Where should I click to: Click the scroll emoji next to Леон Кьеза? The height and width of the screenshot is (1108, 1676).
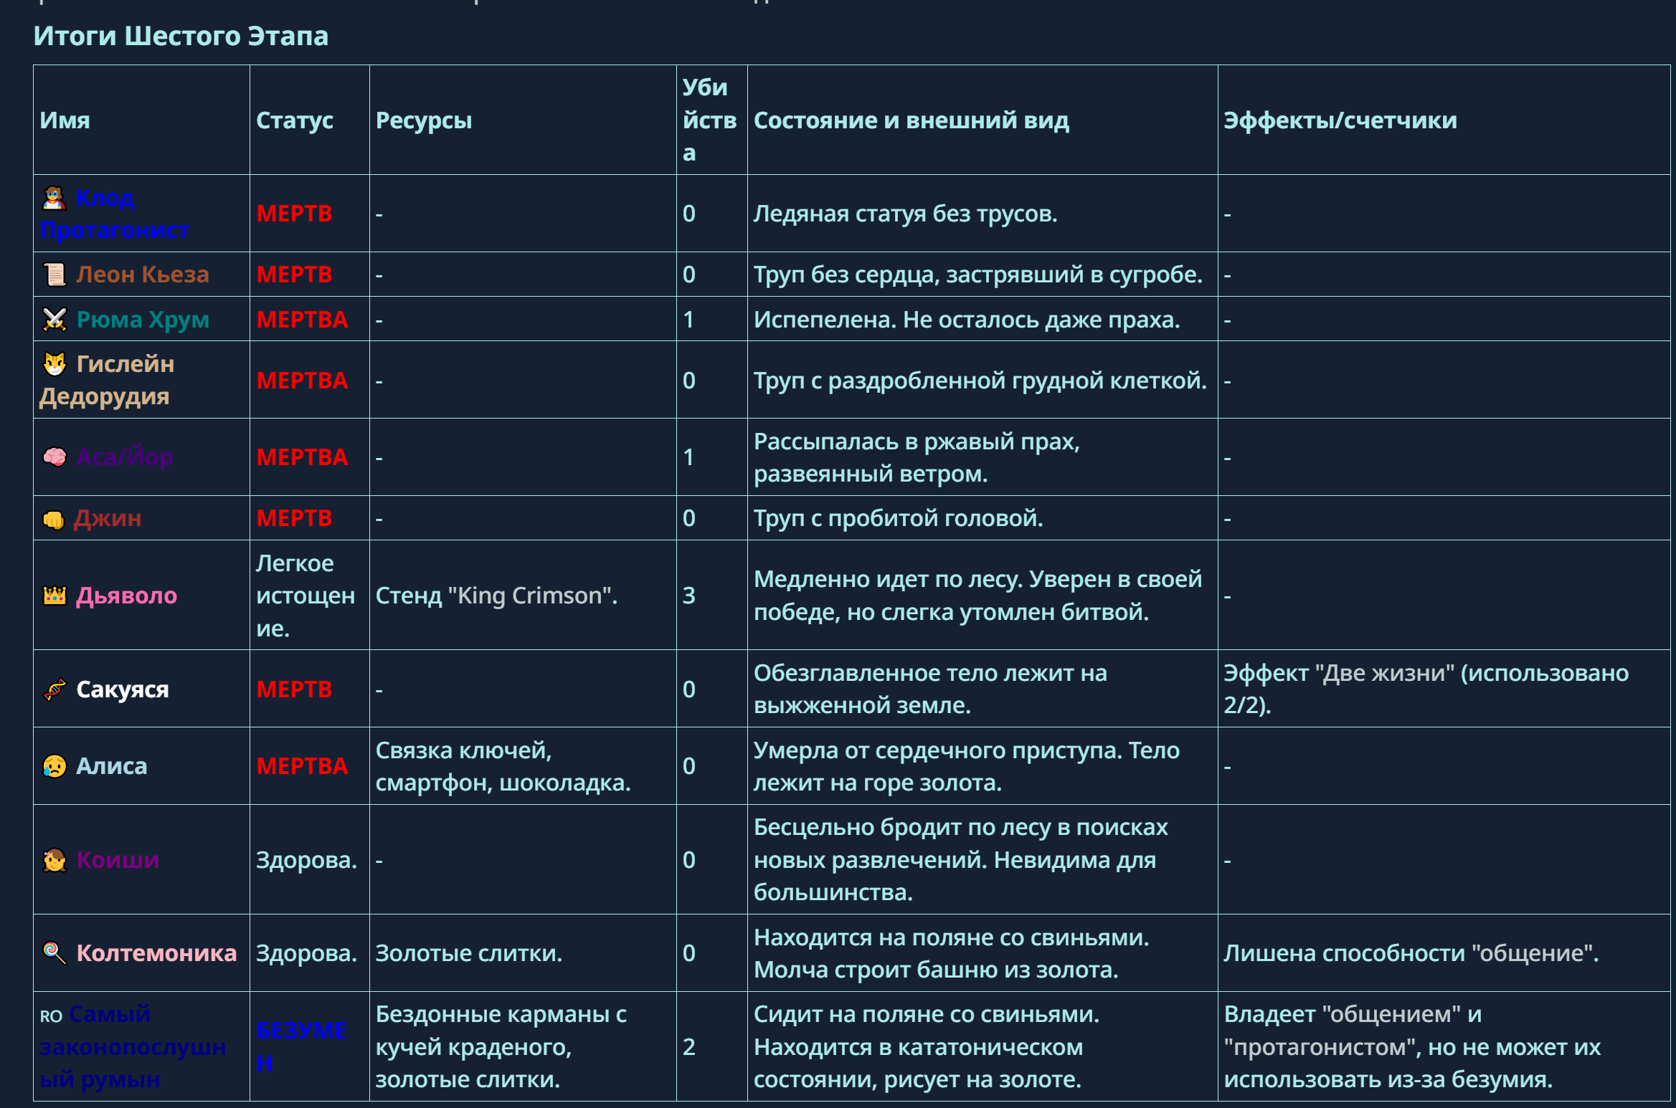tap(55, 274)
